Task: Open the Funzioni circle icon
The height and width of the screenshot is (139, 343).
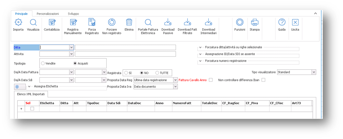Action: [x=240, y=22]
